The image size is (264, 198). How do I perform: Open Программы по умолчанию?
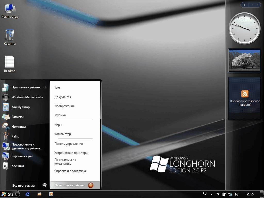[65, 162]
